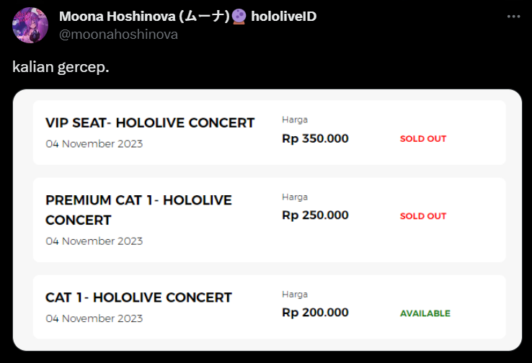Open Moona Hoshinova's profile avatar

(x=30, y=25)
